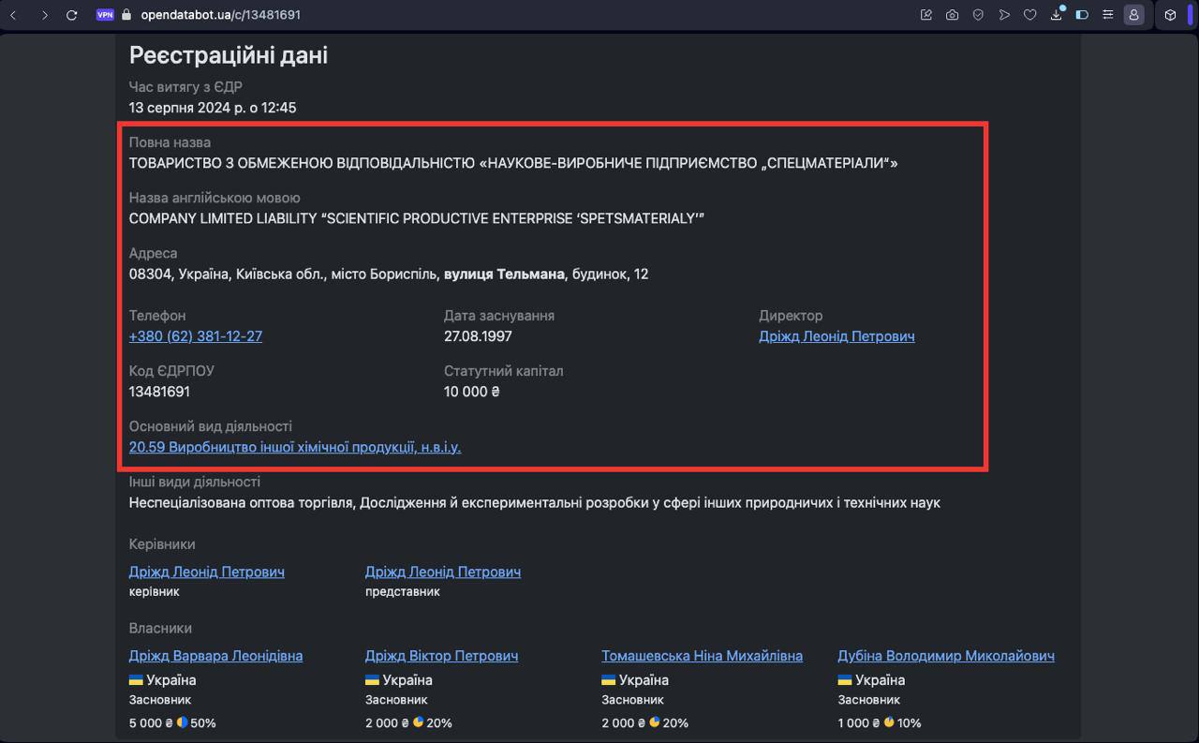
Task: Open Дріжд Леонід Петрович listed as представник
Action: tap(443, 572)
